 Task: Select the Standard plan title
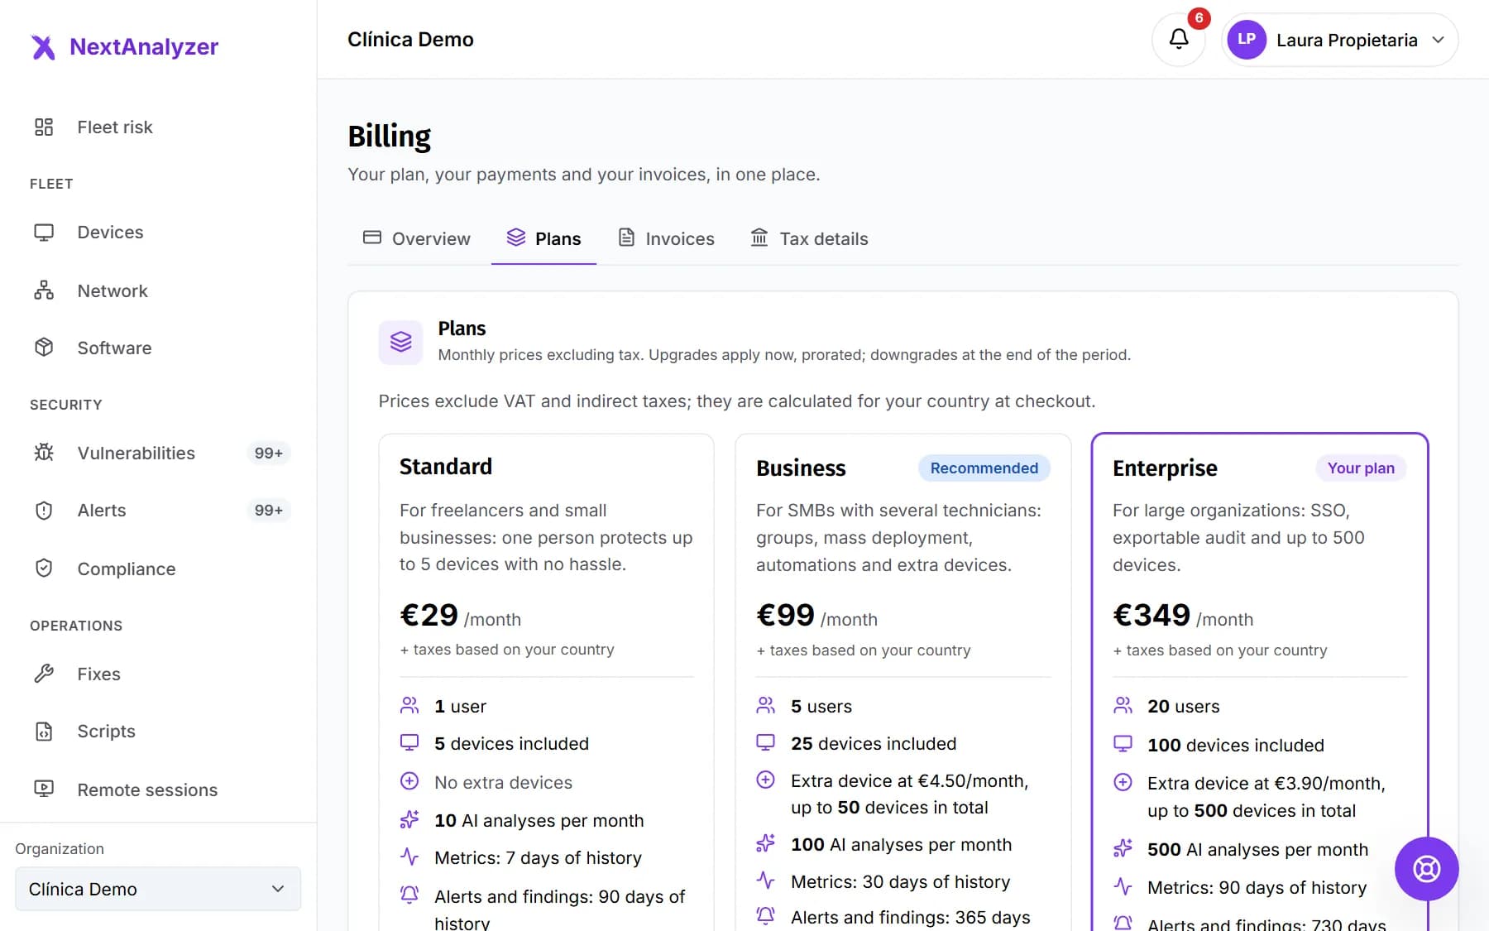coord(445,467)
